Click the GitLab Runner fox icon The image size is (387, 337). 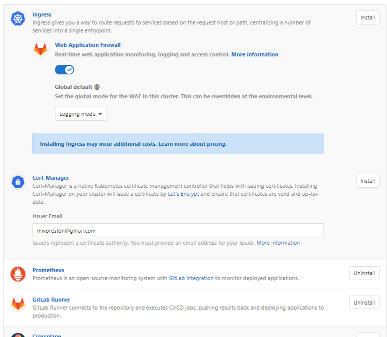pyautogui.click(x=18, y=304)
